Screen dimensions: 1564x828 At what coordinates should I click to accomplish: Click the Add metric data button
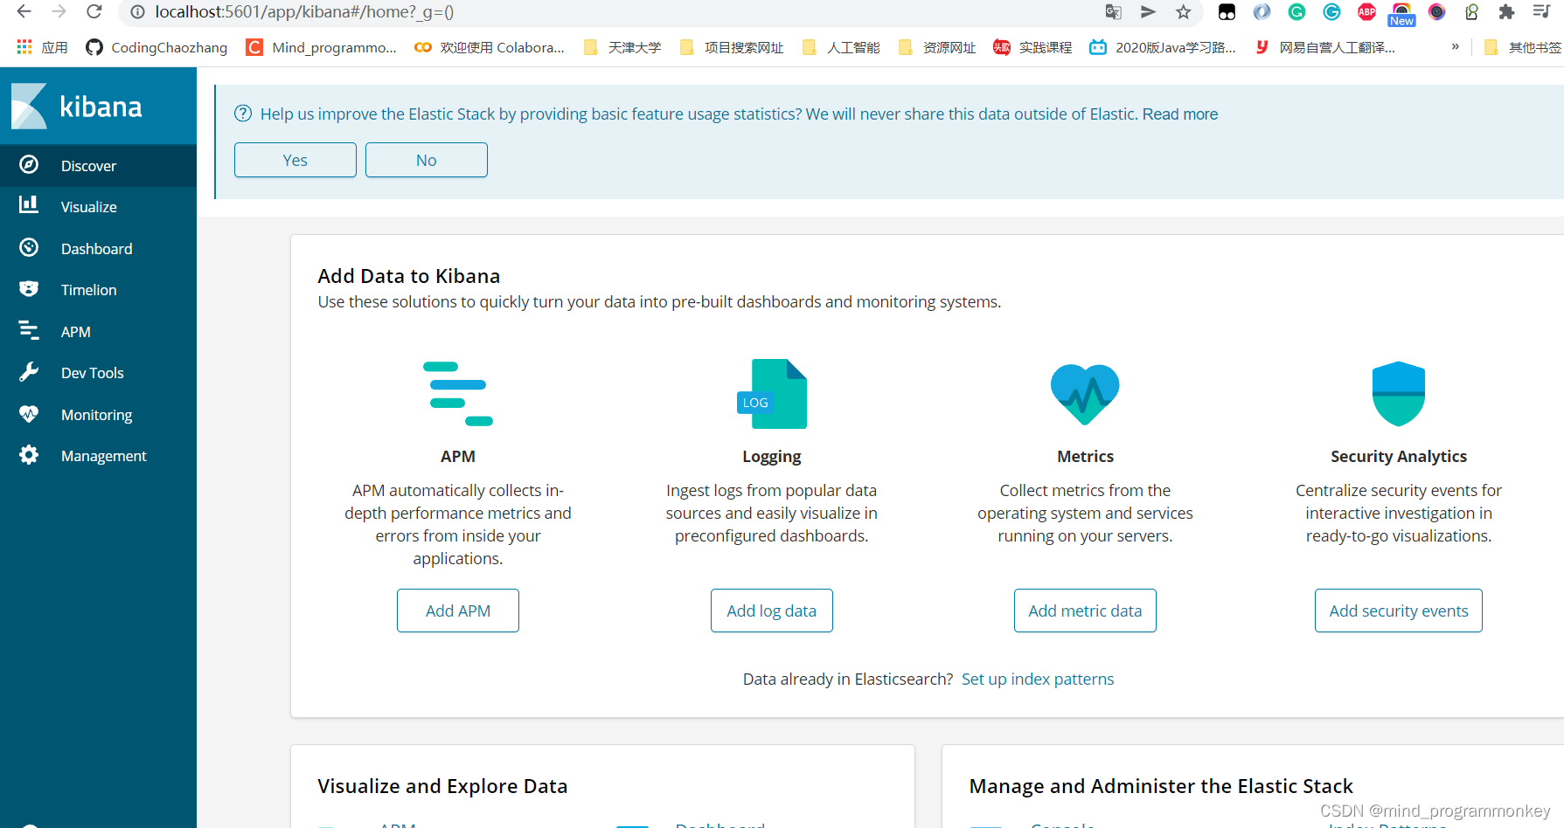pyautogui.click(x=1085, y=611)
